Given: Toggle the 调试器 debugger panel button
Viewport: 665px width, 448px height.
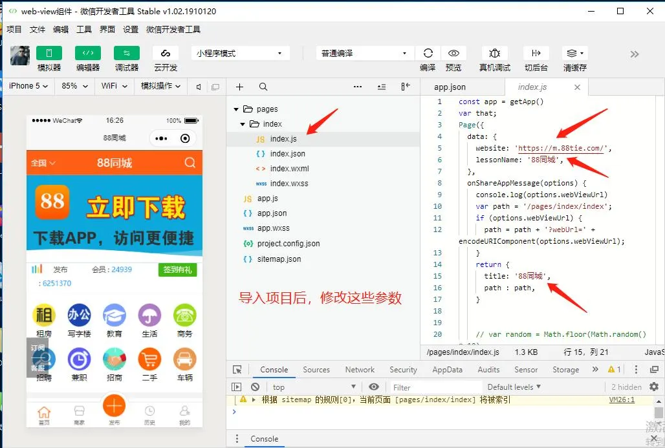Looking at the screenshot, I should coord(127,53).
